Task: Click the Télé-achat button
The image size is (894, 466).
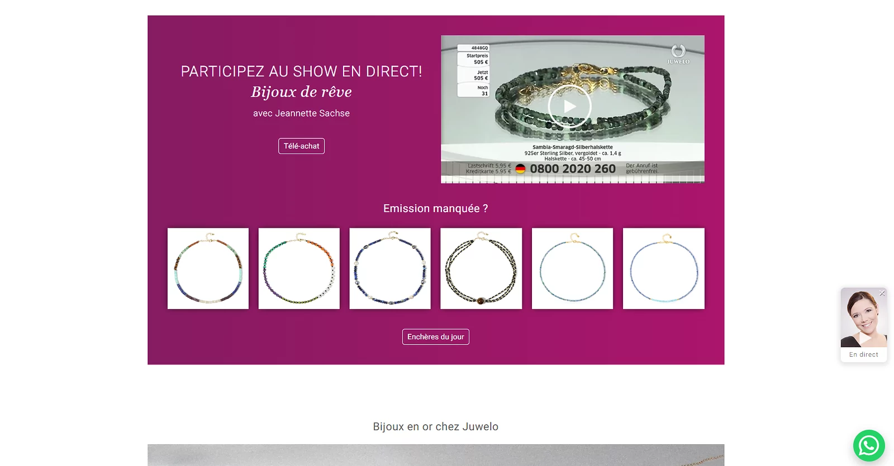Action: click(x=301, y=146)
